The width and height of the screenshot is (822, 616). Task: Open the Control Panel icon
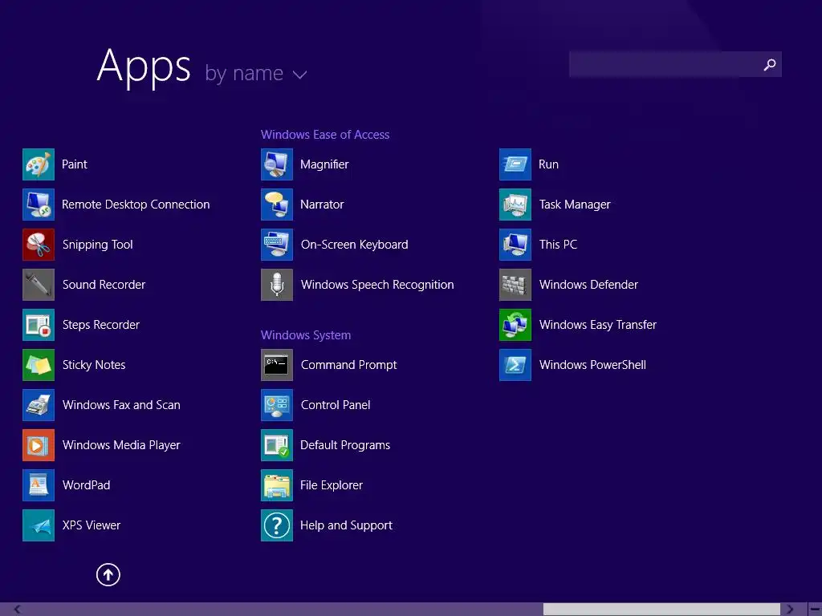tap(277, 405)
